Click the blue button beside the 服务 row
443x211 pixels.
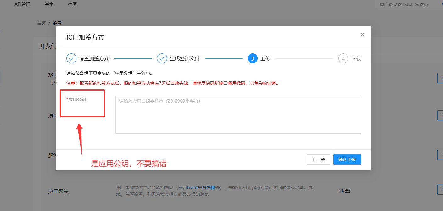click(440, 155)
